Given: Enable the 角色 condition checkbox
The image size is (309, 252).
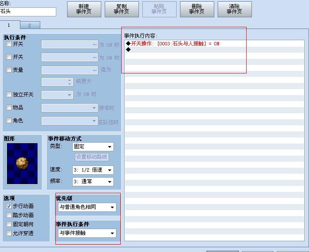Looking at the screenshot, I should click(x=9, y=120).
